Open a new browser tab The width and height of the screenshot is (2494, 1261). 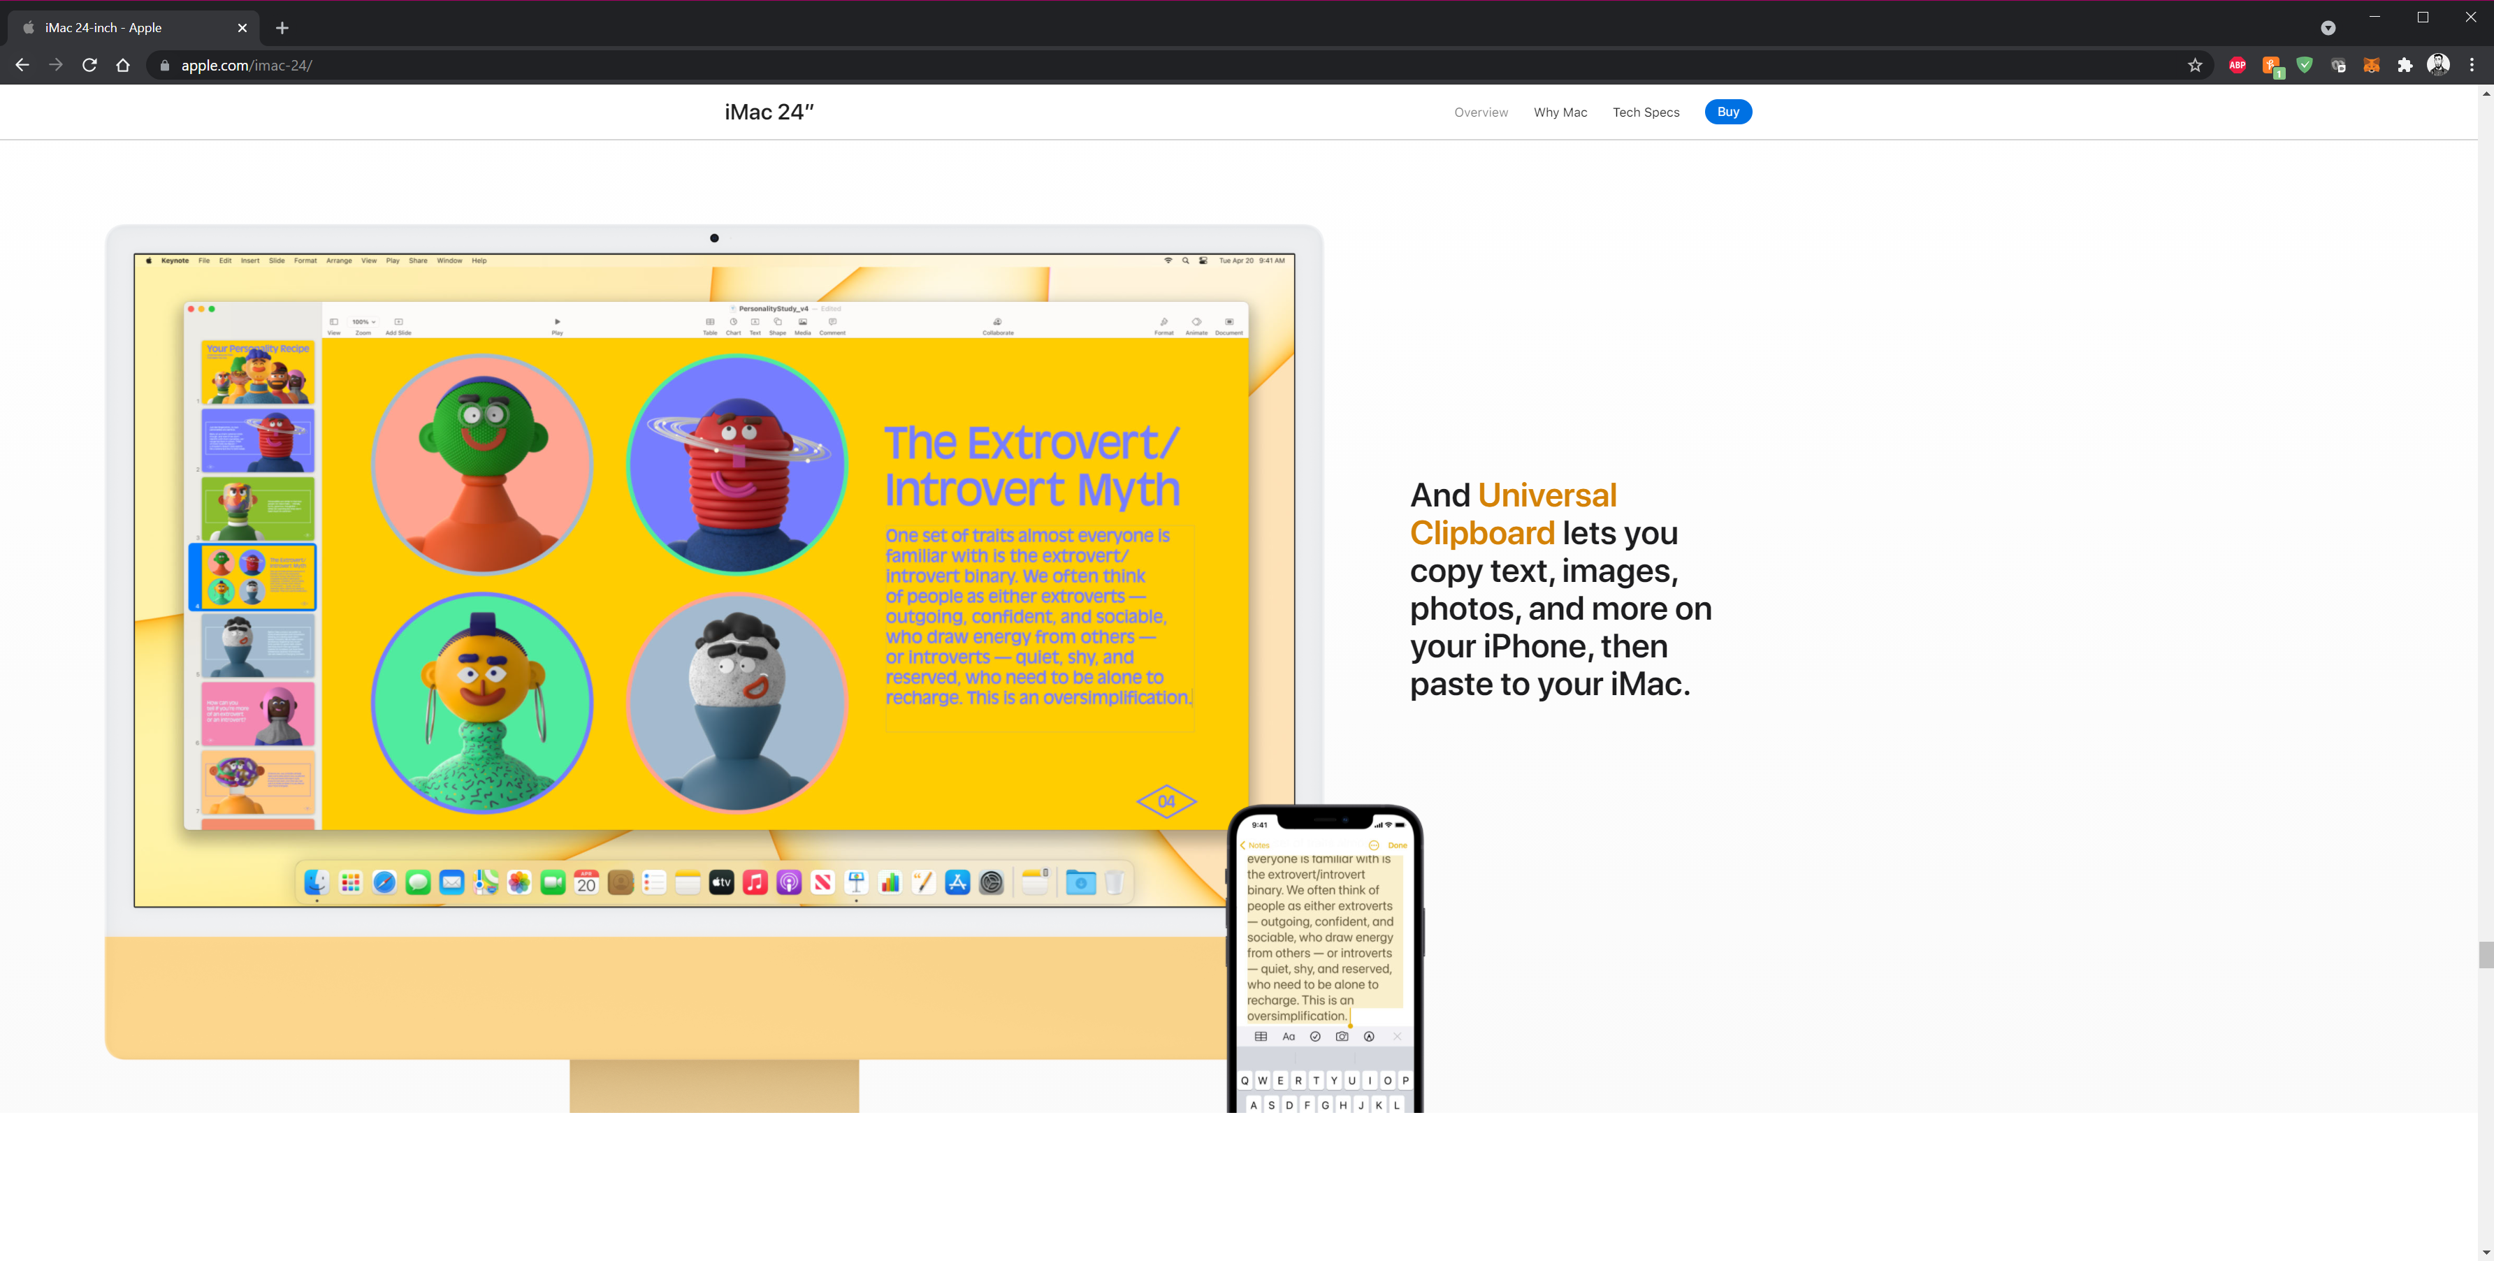282,28
